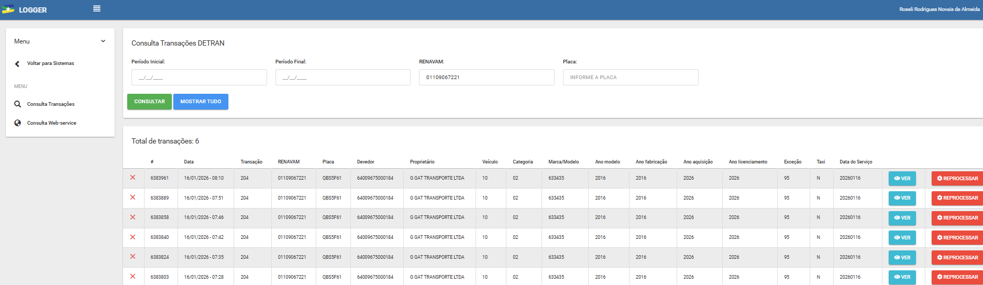Click the hamburger menu icon in header
This screenshot has width=983, height=285.
pos(97,9)
